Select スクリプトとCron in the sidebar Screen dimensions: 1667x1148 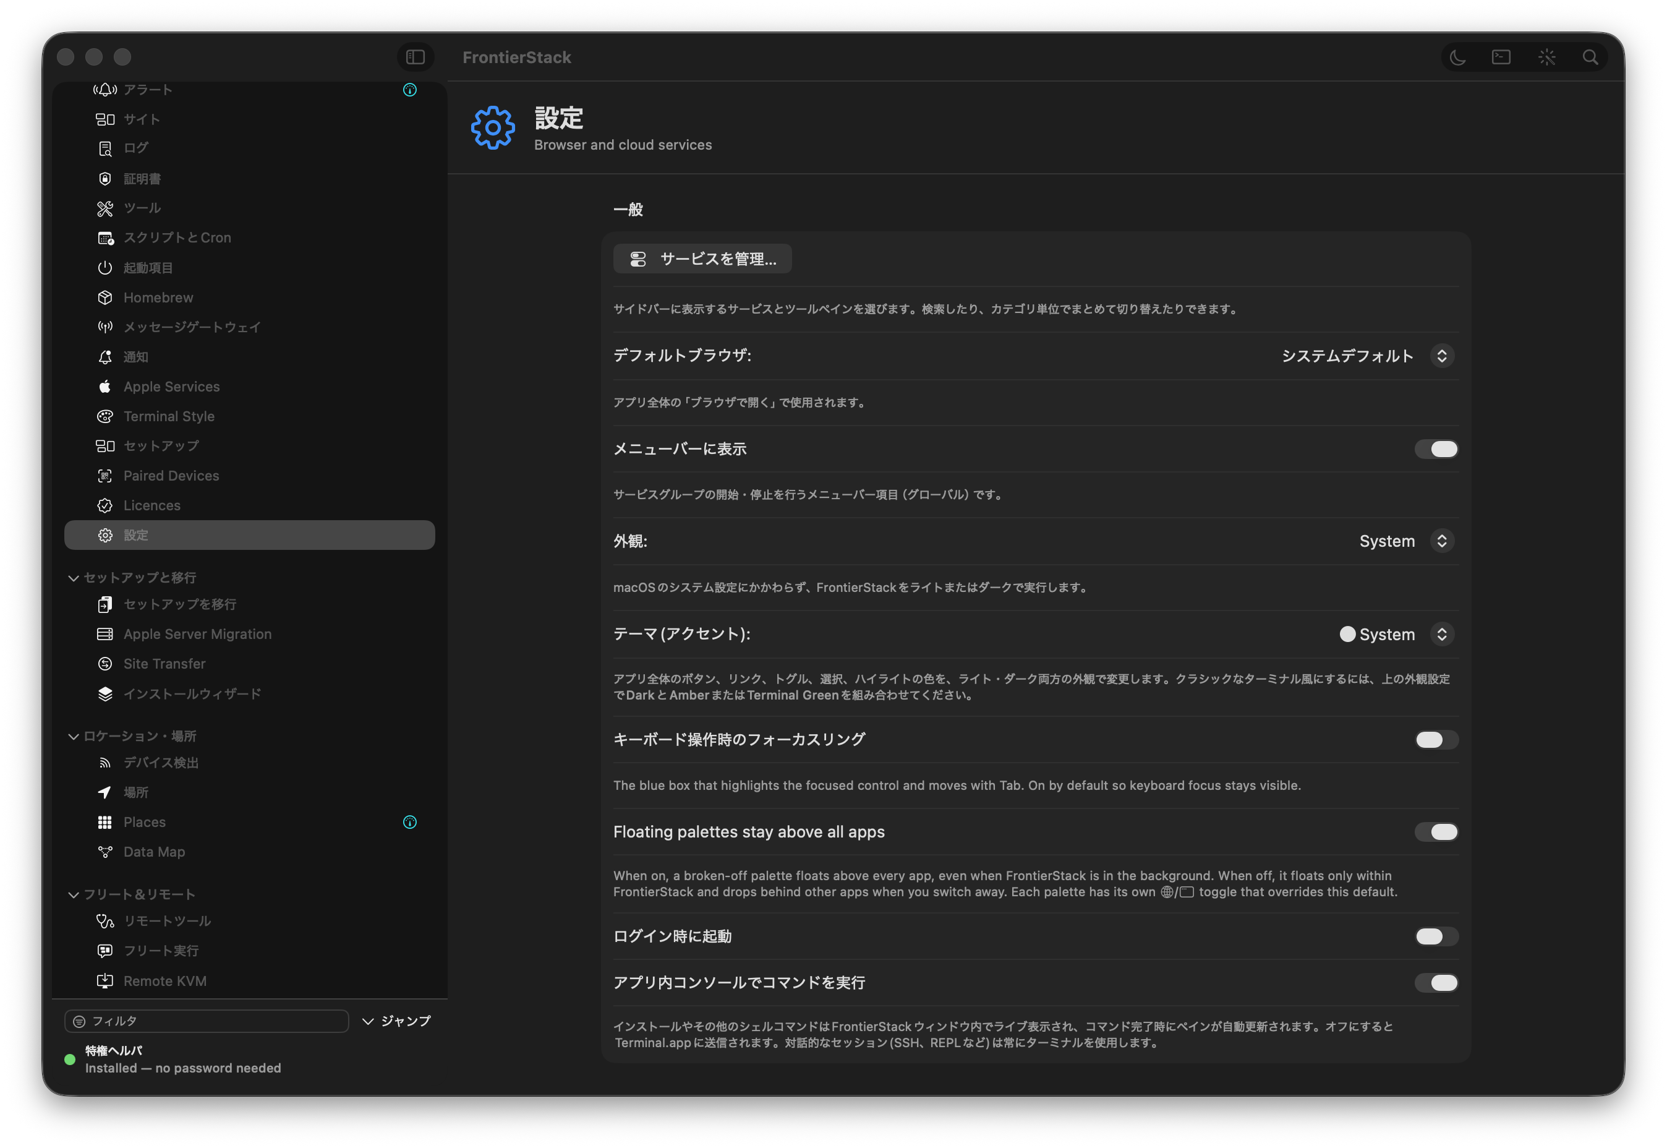(249, 238)
